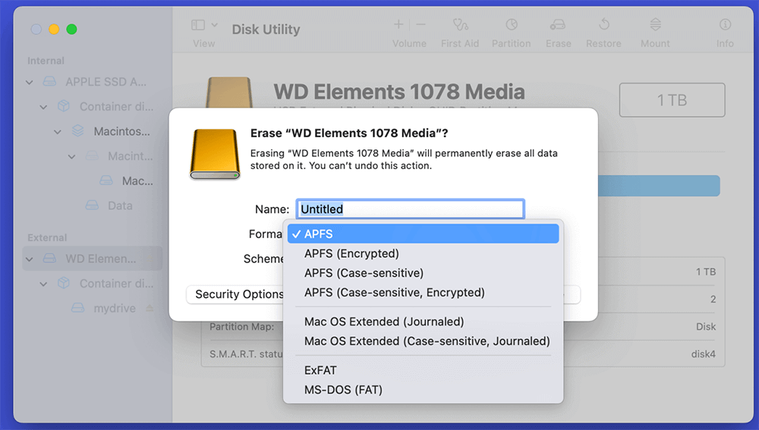The height and width of the screenshot is (430, 759).
Task: Open the Info toolbar icon
Action: (x=725, y=24)
